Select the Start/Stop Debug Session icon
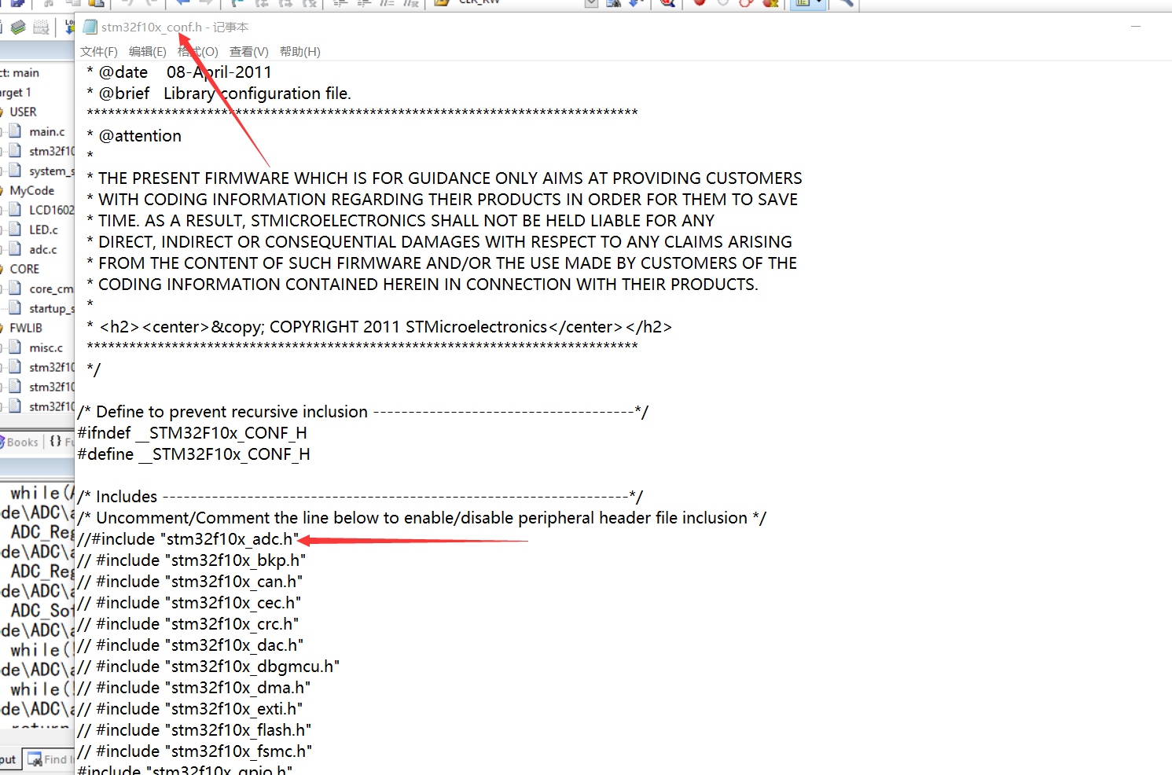The width and height of the screenshot is (1172, 775). click(x=669, y=5)
